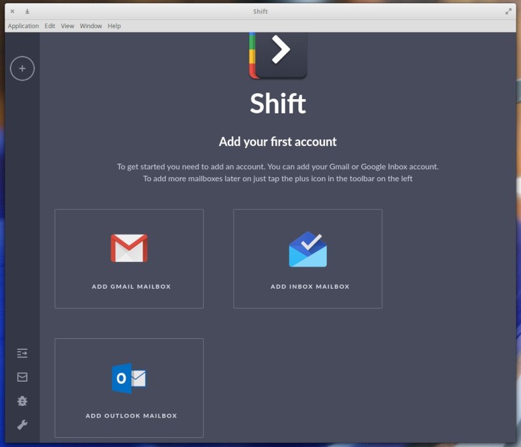
Task: Click the plus icon to add mailbox
Action: pyautogui.click(x=22, y=68)
